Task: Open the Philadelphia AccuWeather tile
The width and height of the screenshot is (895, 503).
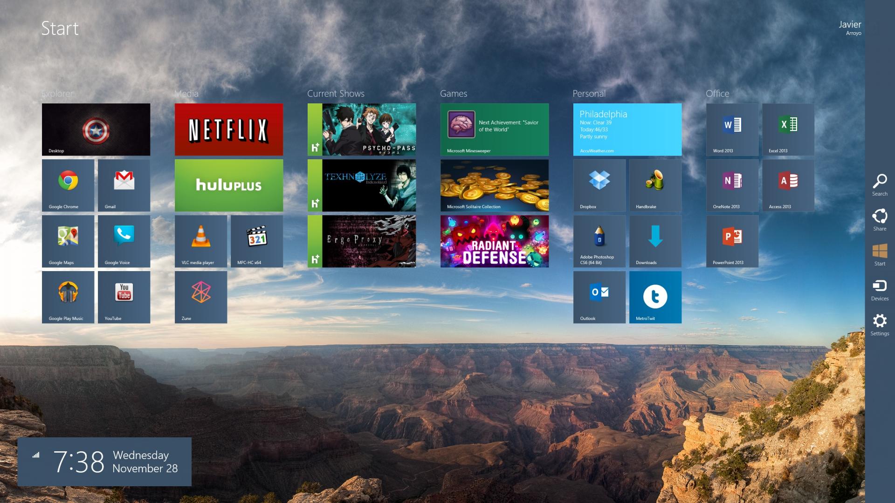Action: [x=627, y=129]
